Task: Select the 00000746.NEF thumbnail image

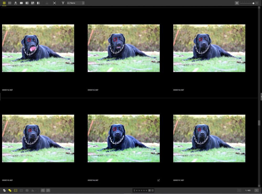Action: pos(124,138)
